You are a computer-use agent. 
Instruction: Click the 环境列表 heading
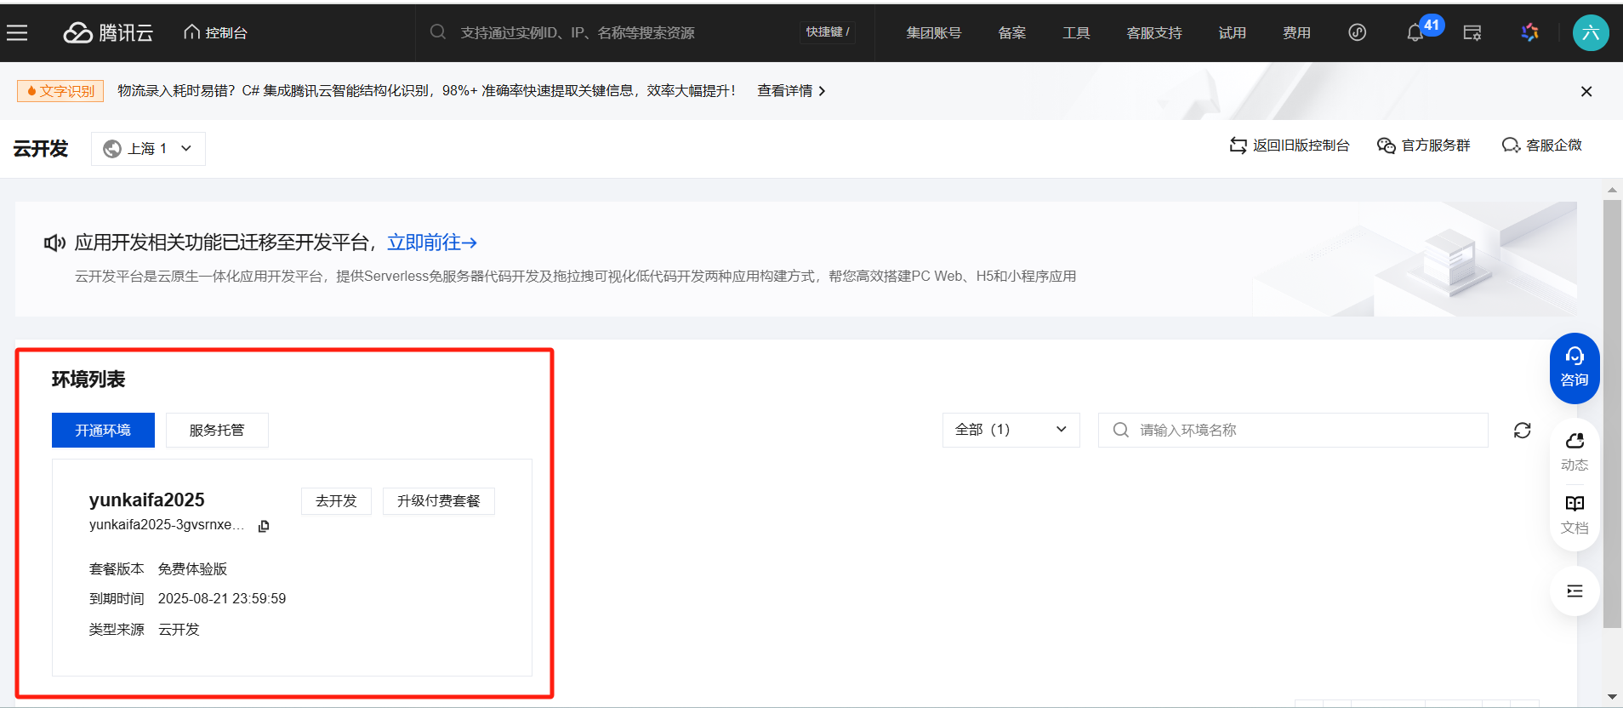click(88, 380)
